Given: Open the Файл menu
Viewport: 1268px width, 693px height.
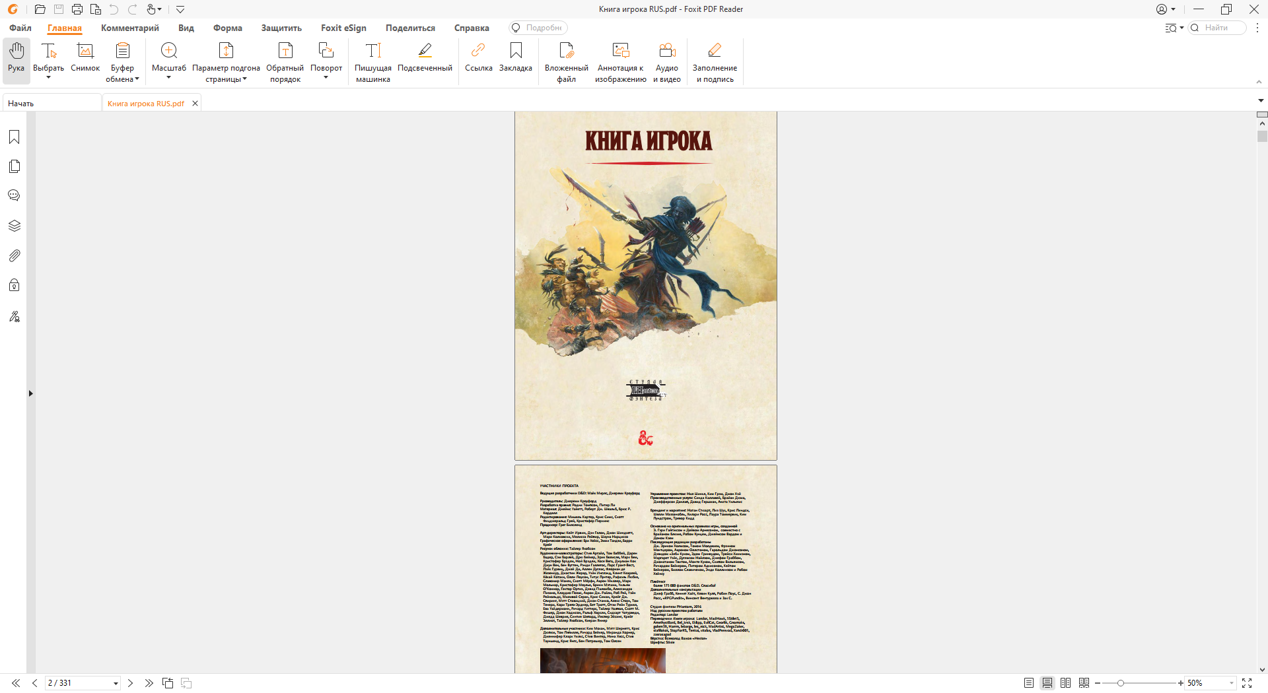Looking at the screenshot, I should 20,28.
